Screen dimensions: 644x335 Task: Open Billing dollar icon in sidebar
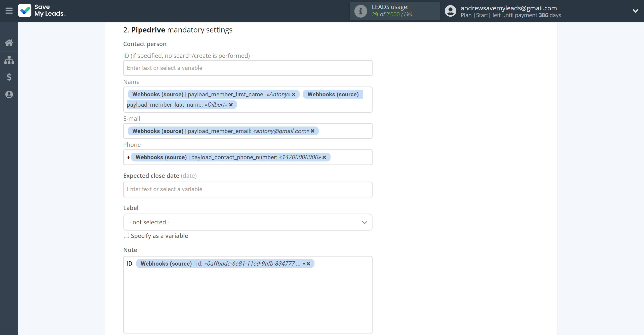pyautogui.click(x=9, y=77)
